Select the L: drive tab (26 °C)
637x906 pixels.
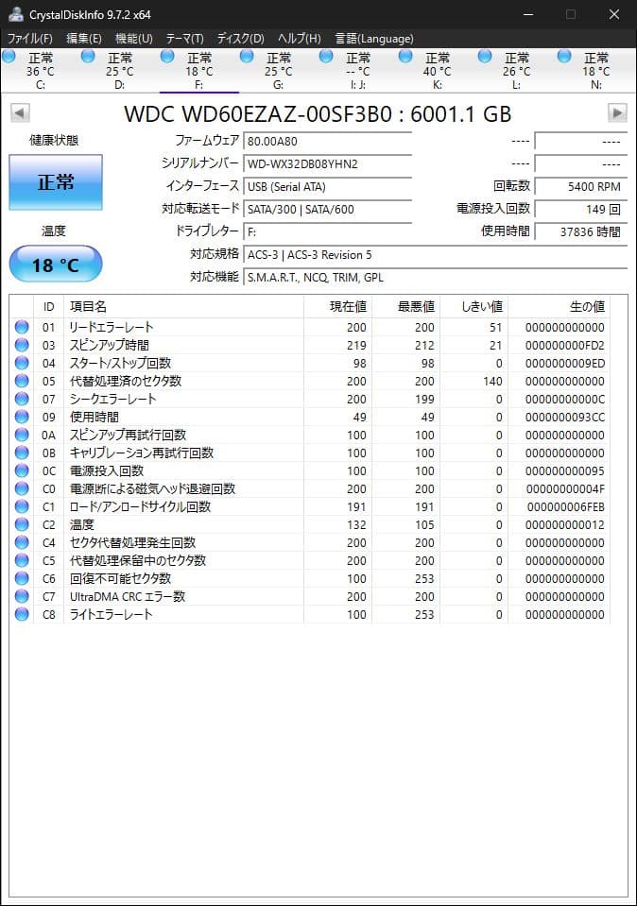pyautogui.click(x=516, y=71)
